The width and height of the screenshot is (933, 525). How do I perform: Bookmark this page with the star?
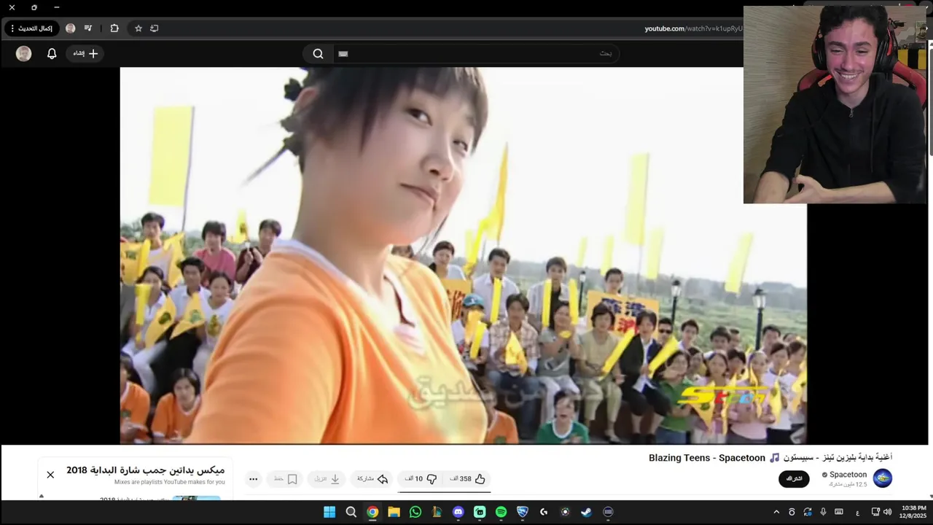click(138, 28)
